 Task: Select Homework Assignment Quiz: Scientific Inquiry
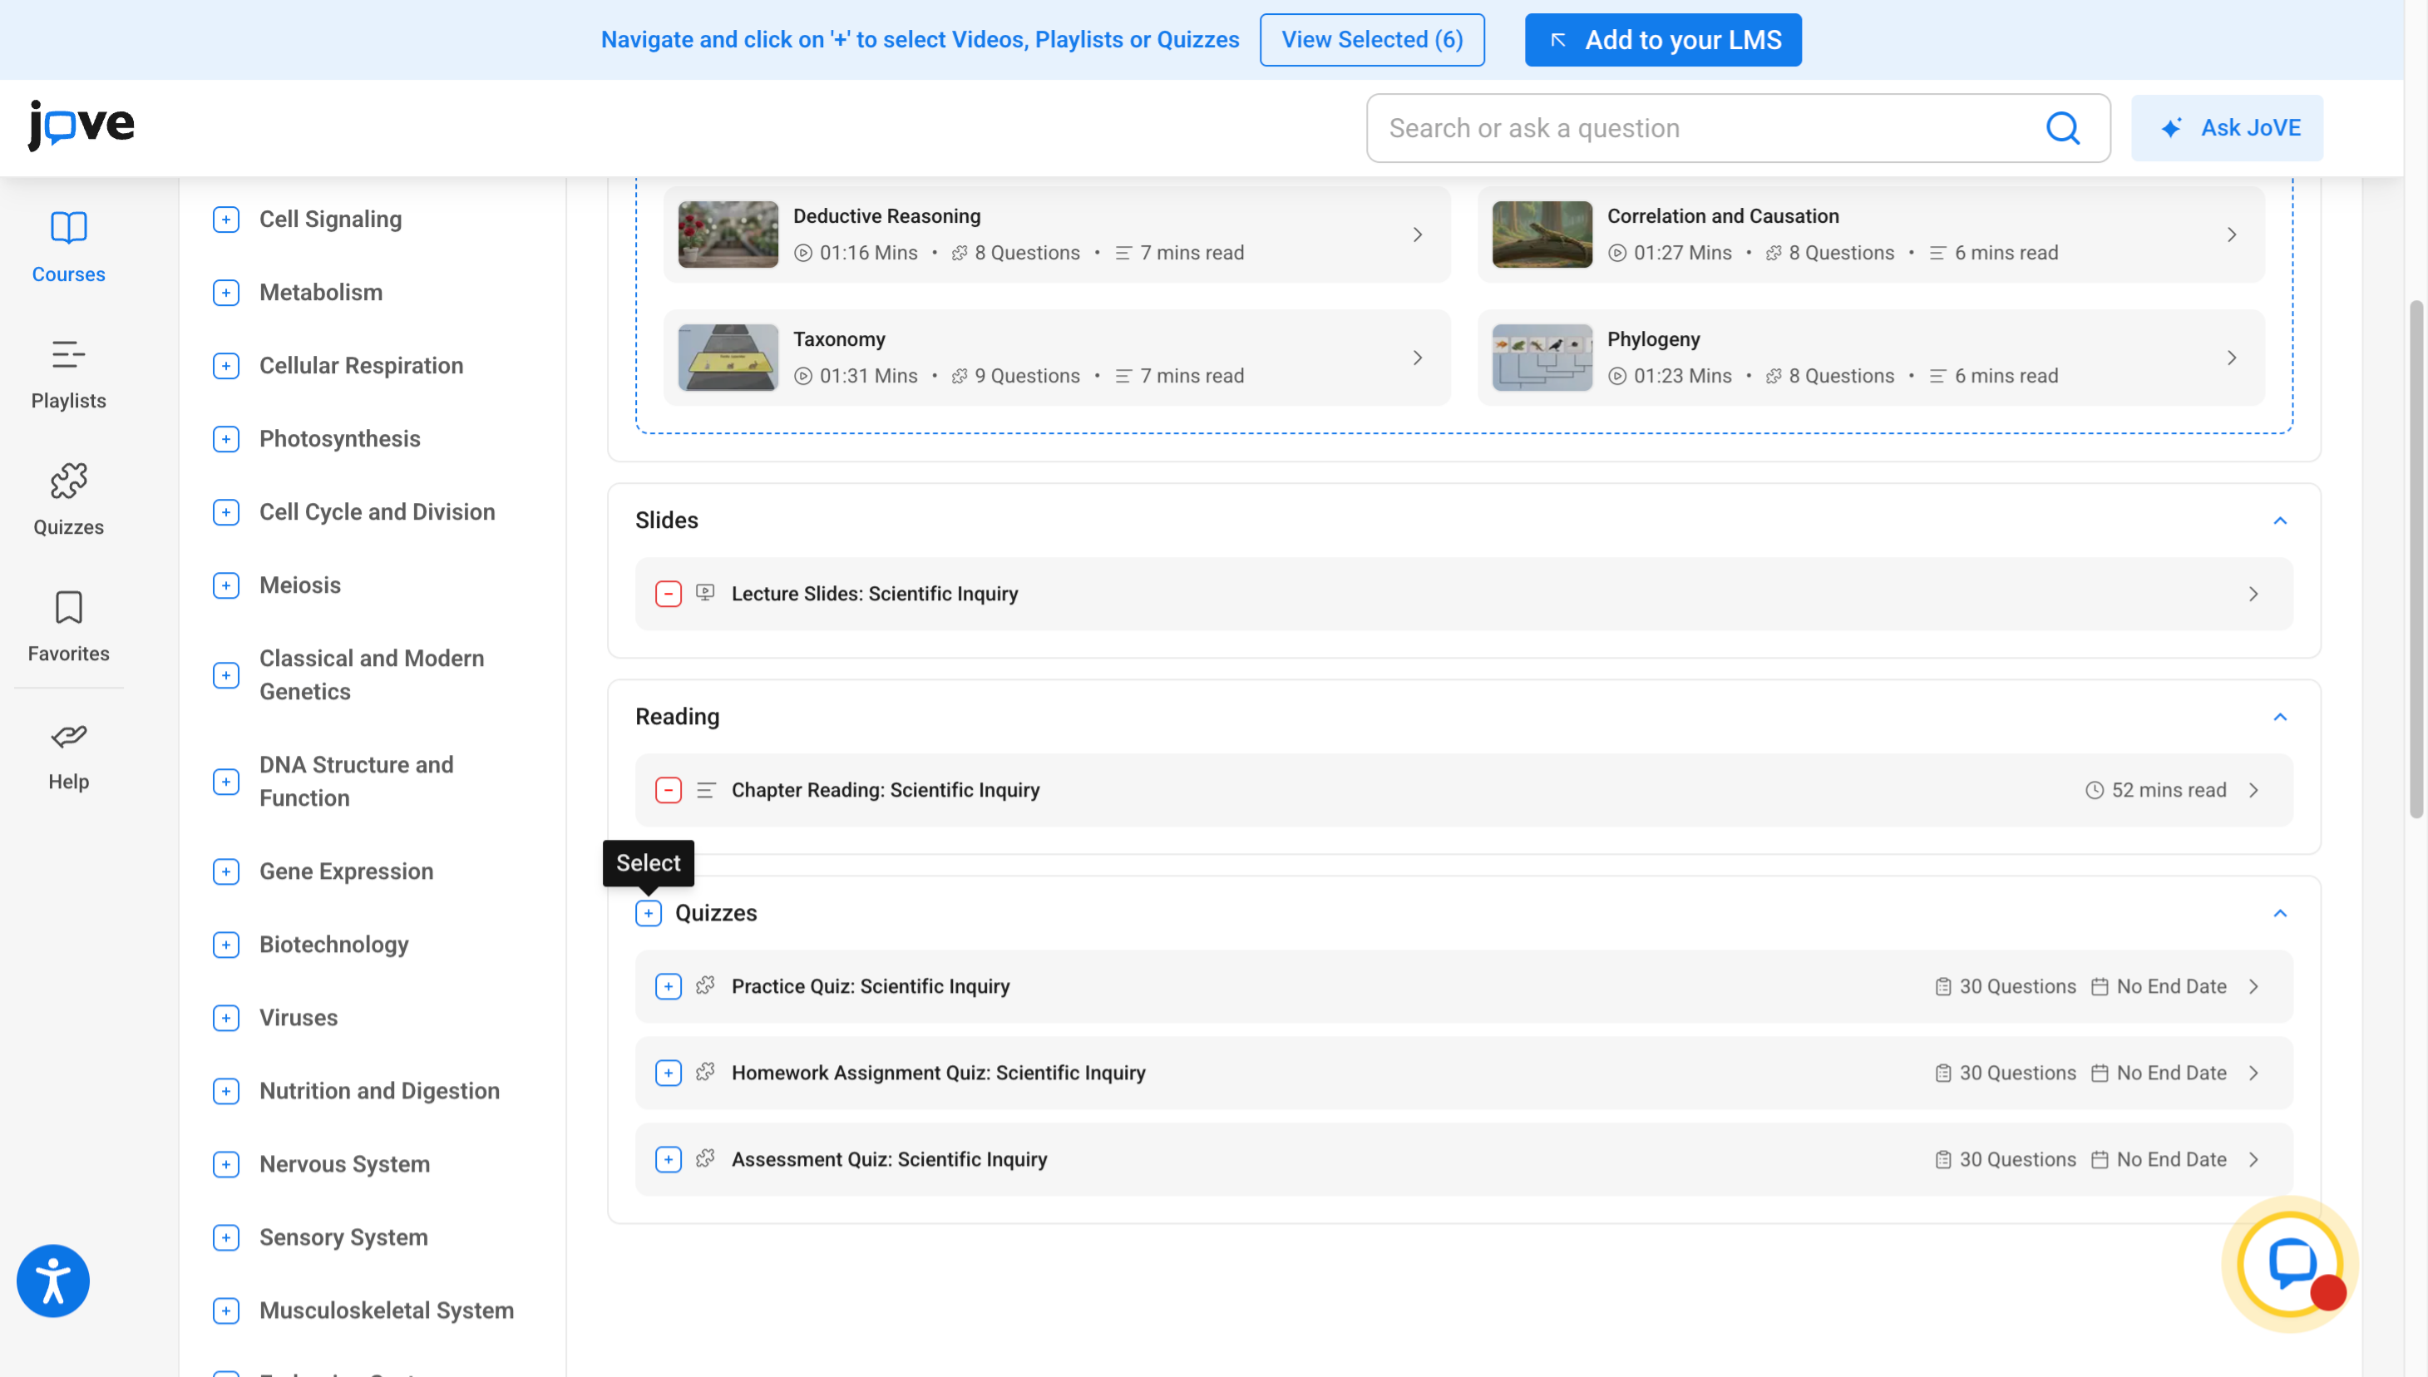pos(669,1073)
